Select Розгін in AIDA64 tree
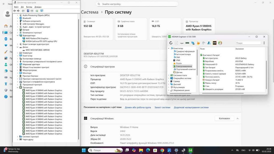The image size is (274, 154). [x=179, y=63]
